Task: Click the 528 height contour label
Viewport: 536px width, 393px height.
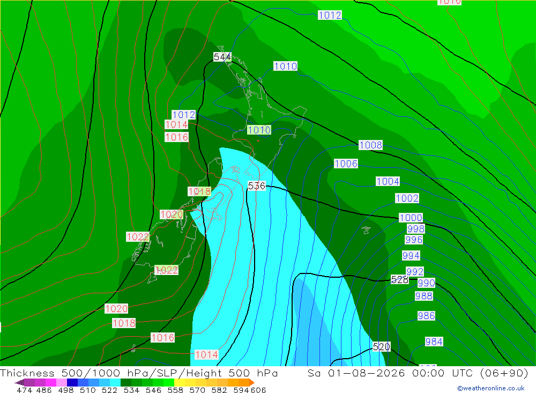Action: pyautogui.click(x=400, y=280)
